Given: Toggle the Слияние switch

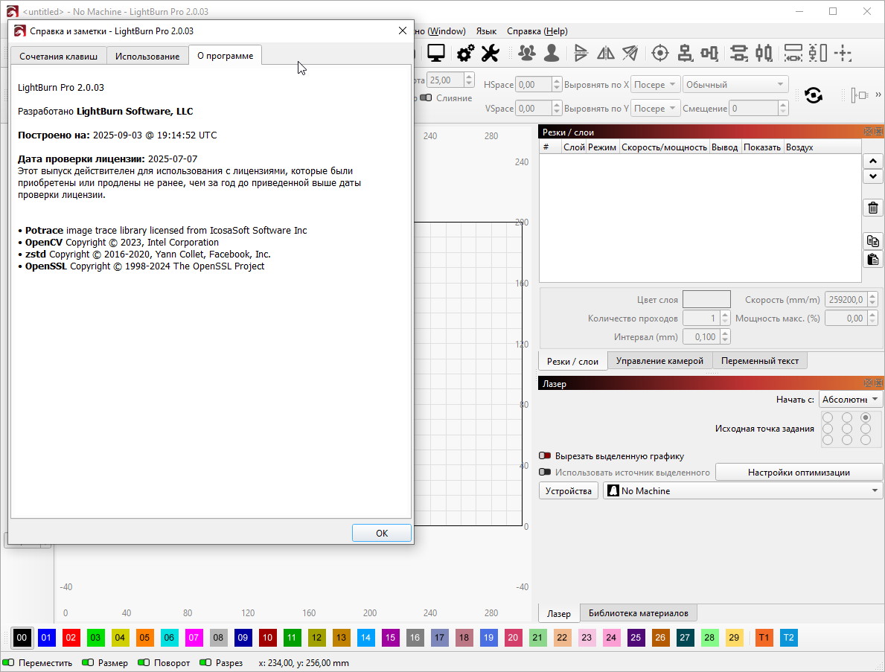Looking at the screenshot, I should (x=426, y=97).
